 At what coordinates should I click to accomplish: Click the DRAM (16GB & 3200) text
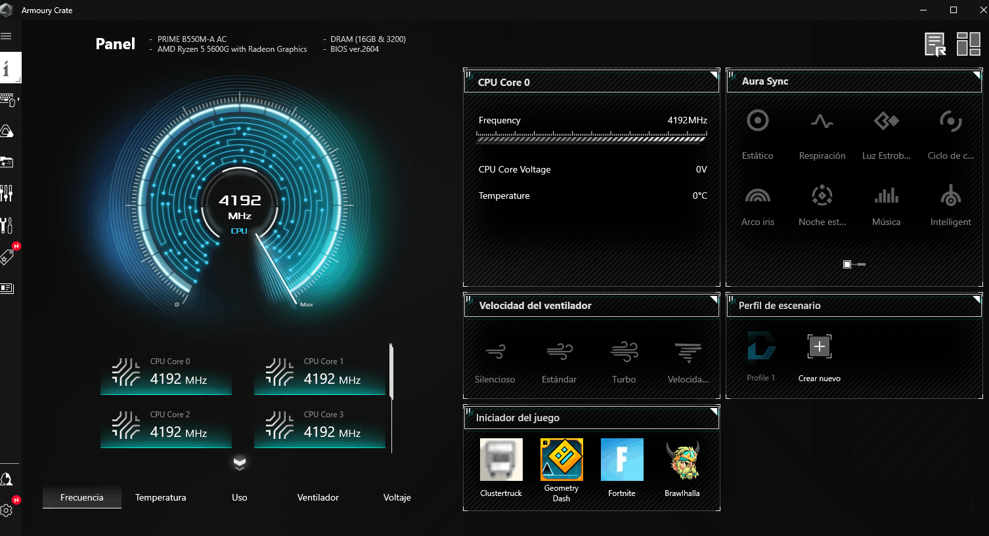(x=368, y=39)
